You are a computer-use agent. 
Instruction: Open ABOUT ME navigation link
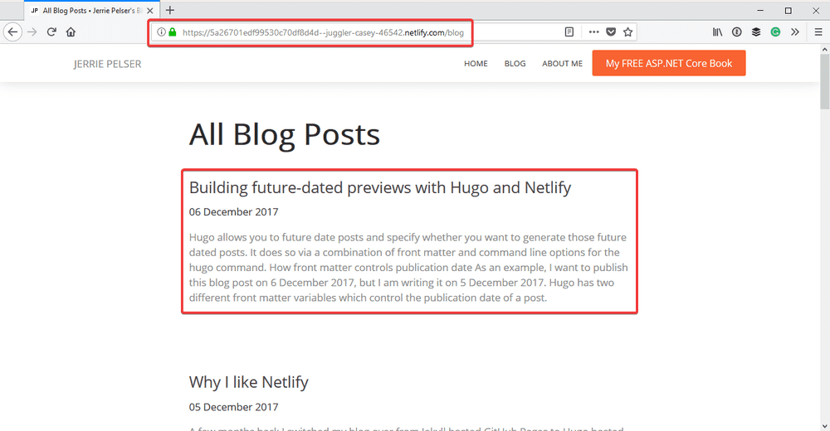562,64
